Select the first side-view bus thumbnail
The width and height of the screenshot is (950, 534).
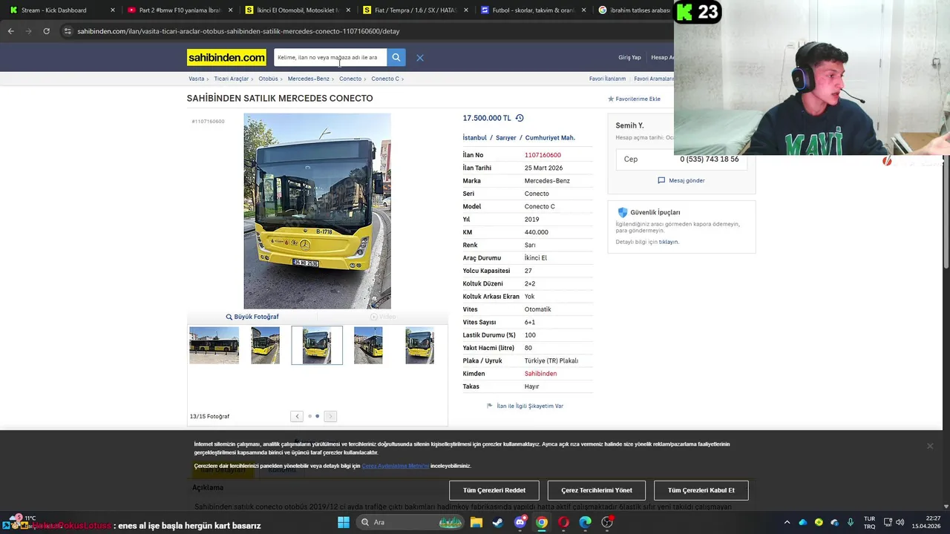pyautogui.click(x=214, y=346)
